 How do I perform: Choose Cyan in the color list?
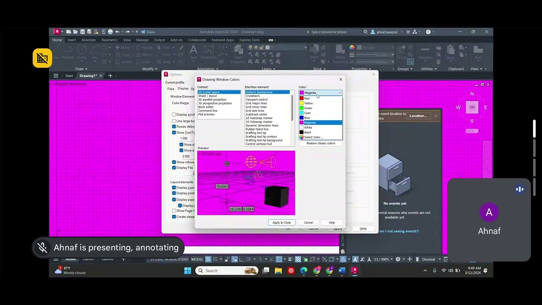coord(321,113)
